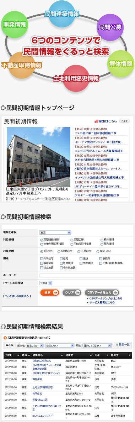Image resolution: width=135 pixels, height=422 pixels.
Task: Click the orange 検索 button
Action: click(x=50, y=293)
